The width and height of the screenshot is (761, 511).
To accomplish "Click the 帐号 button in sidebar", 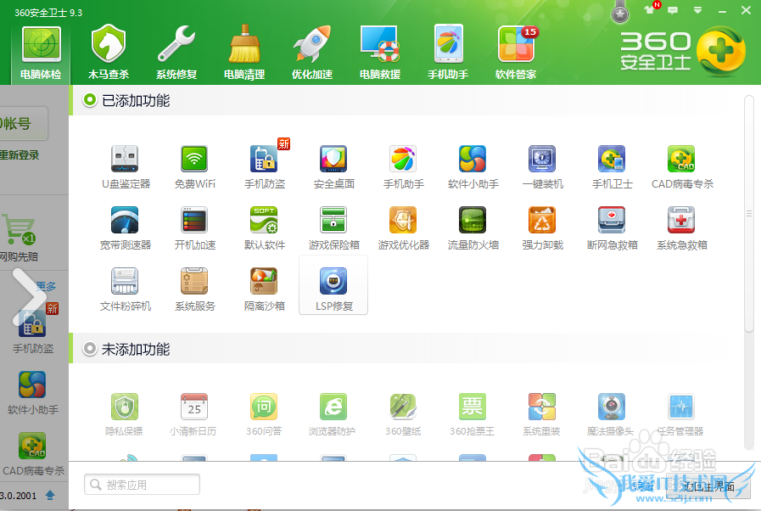I will [x=23, y=123].
